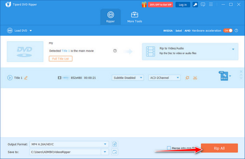The height and width of the screenshot is (159, 245).
Task: Switch to the More Tools tab
Action: [x=134, y=18]
